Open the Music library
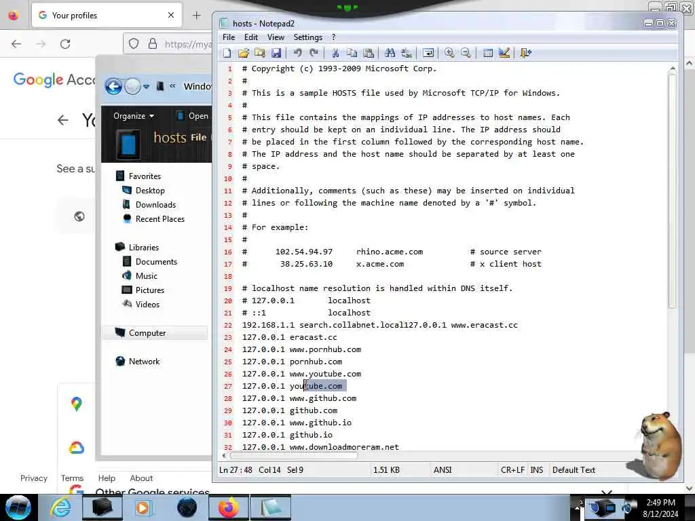 coord(140,275)
